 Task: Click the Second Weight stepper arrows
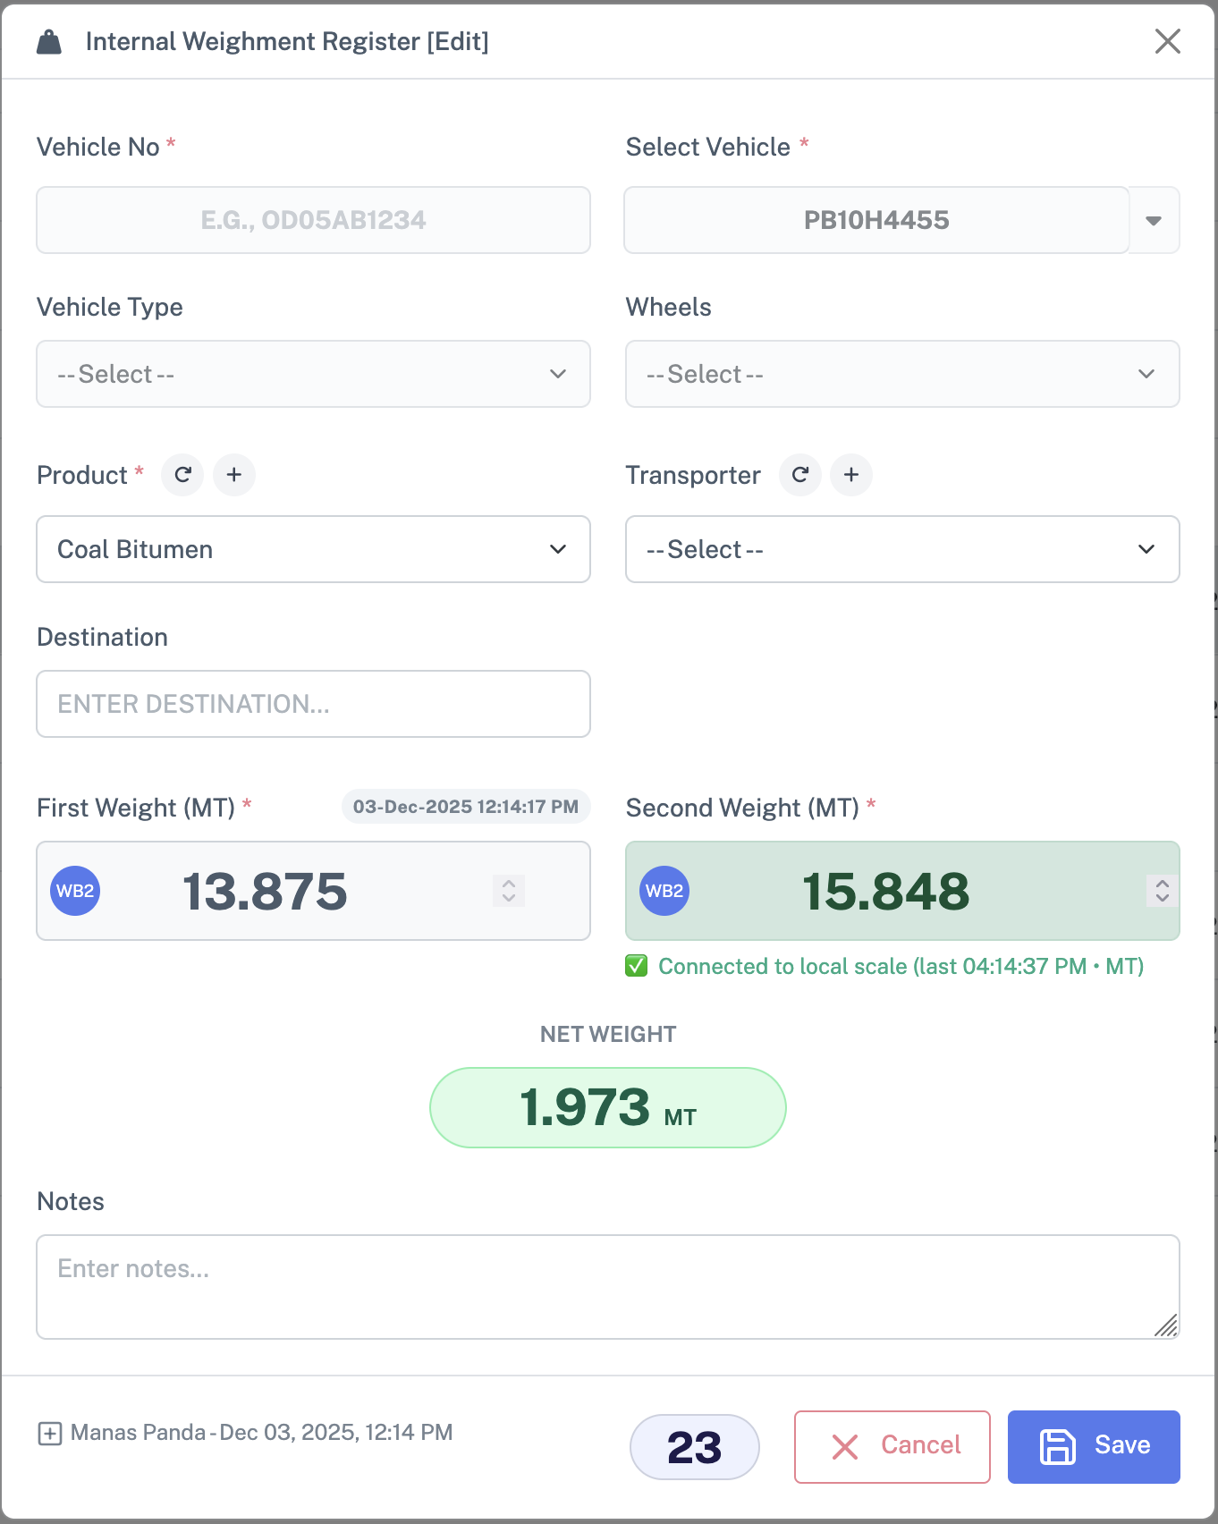[x=1162, y=891]
